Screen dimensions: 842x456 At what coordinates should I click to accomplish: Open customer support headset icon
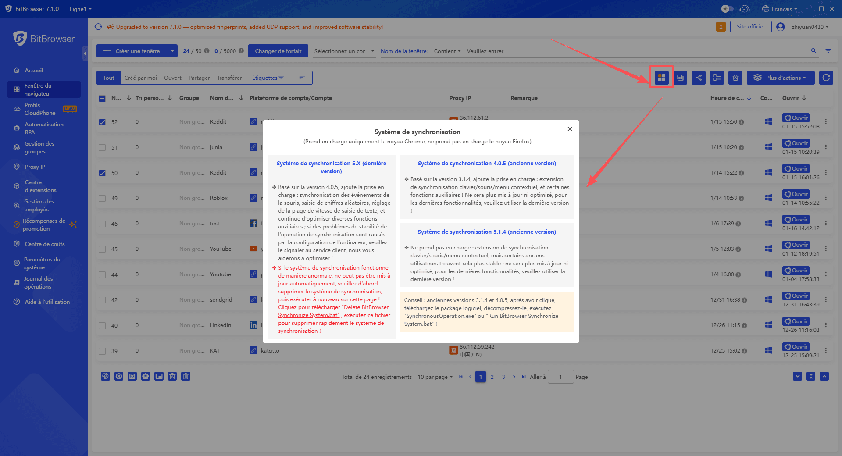pyautogui.click(x=745, y=9)
